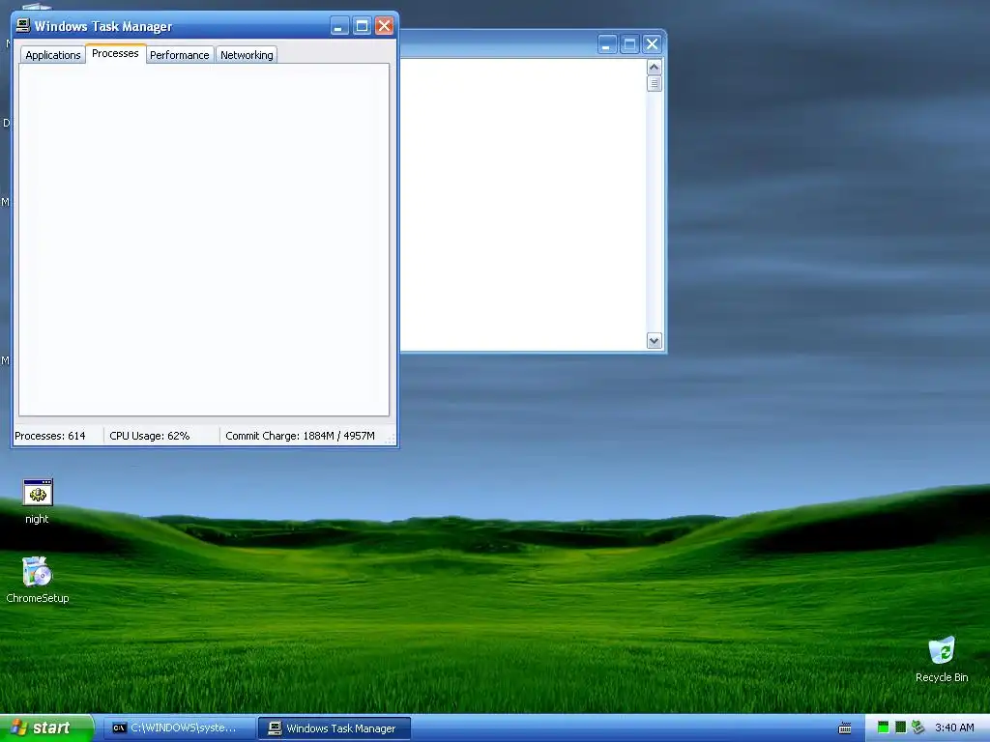Click the Processes: 614 status text
Image resolution: width=990 pixels, height=742 pixels.
(x=50, y=436)
